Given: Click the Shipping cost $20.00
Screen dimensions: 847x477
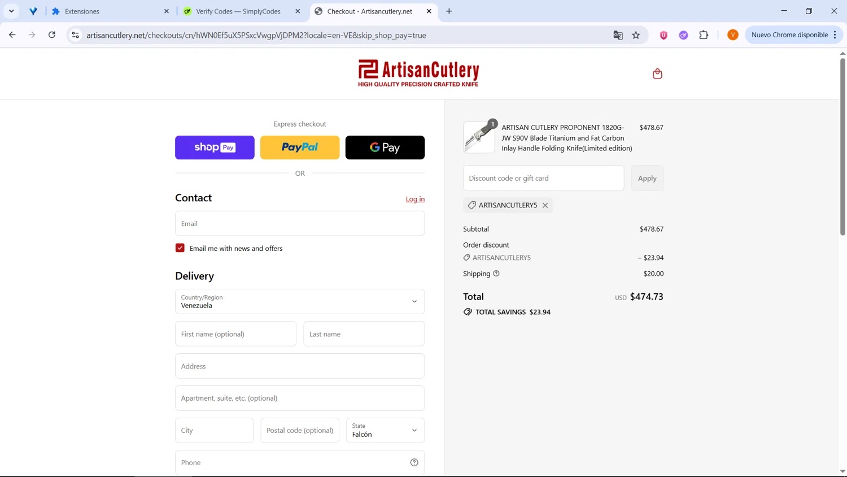Looking at the screenshot, I should pos(653,274).
